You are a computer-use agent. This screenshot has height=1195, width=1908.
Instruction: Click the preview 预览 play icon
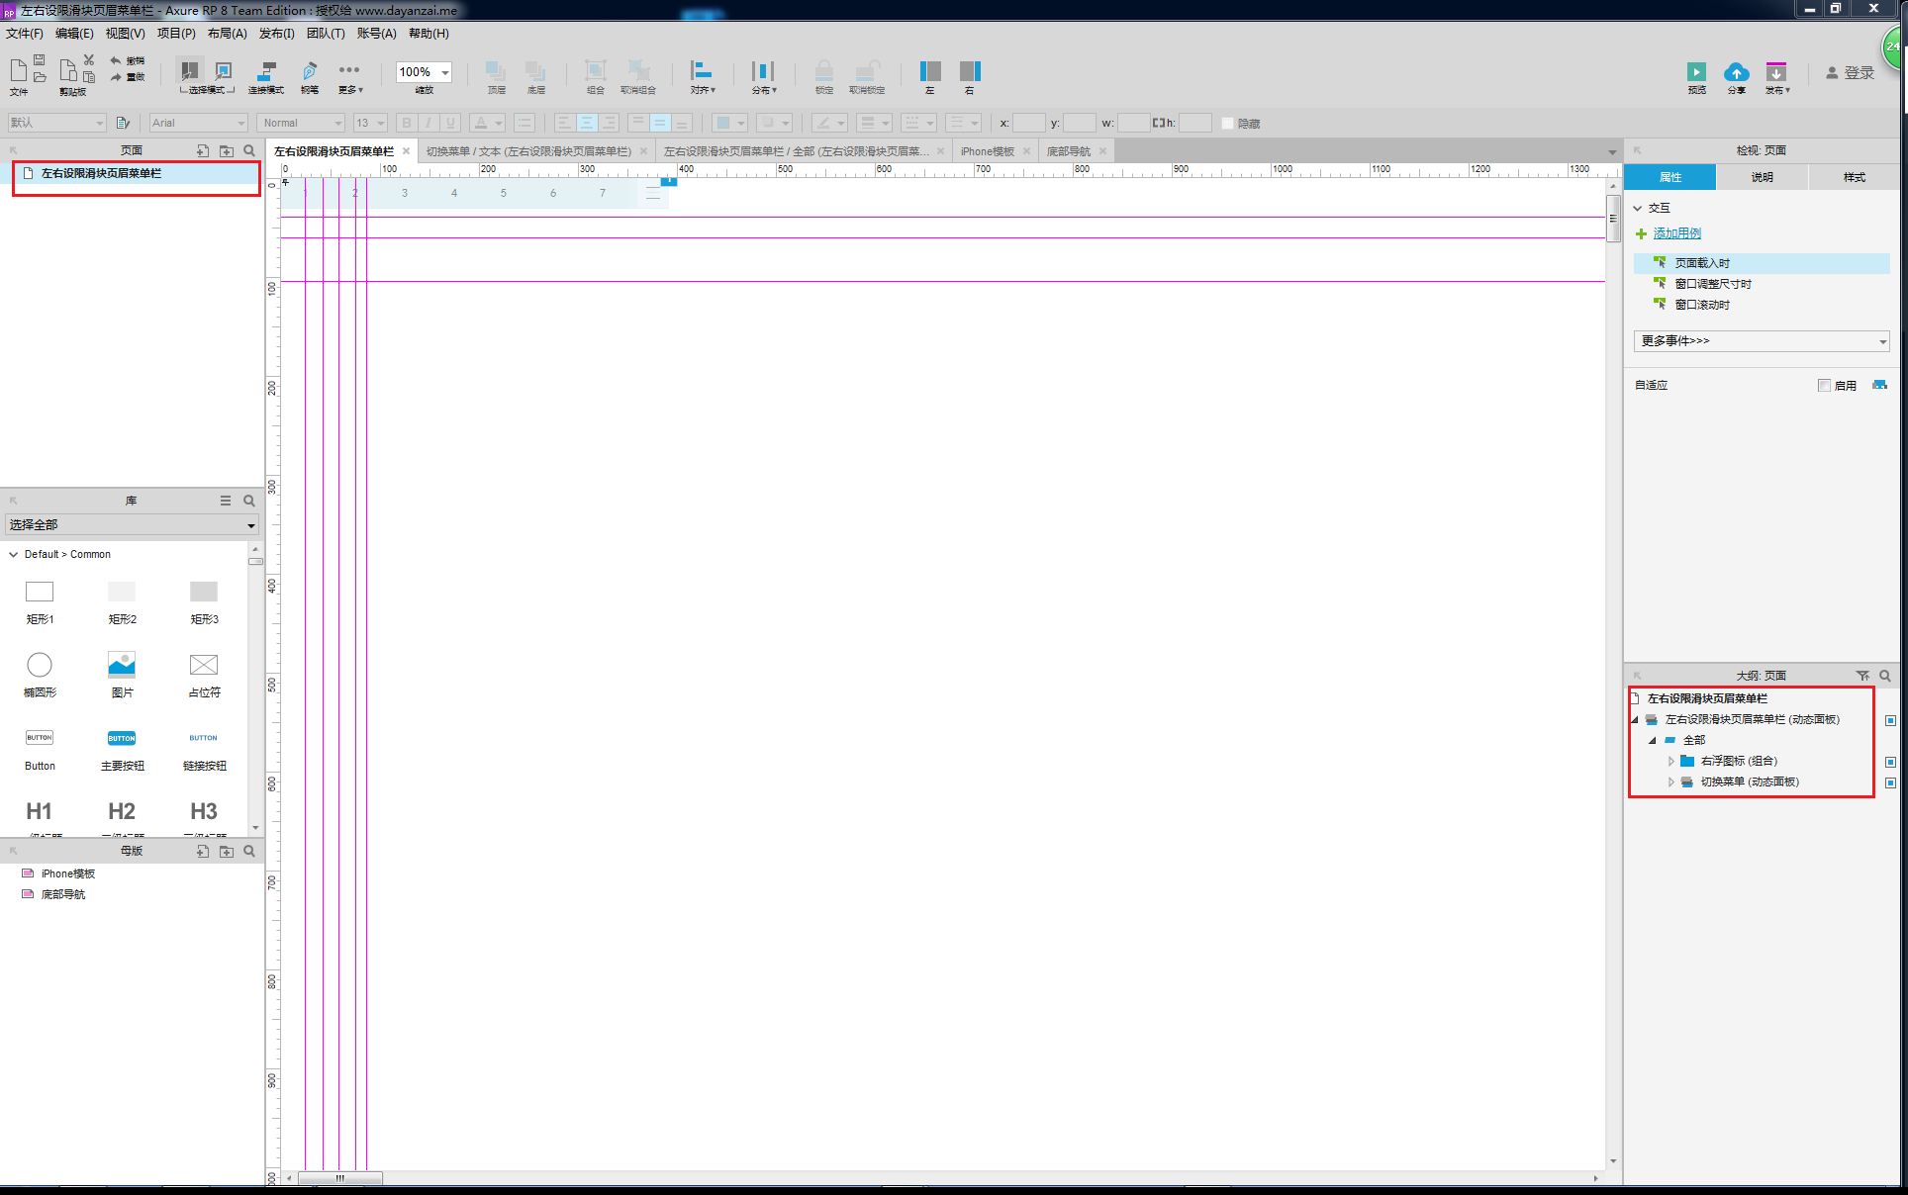(1696, 72)
